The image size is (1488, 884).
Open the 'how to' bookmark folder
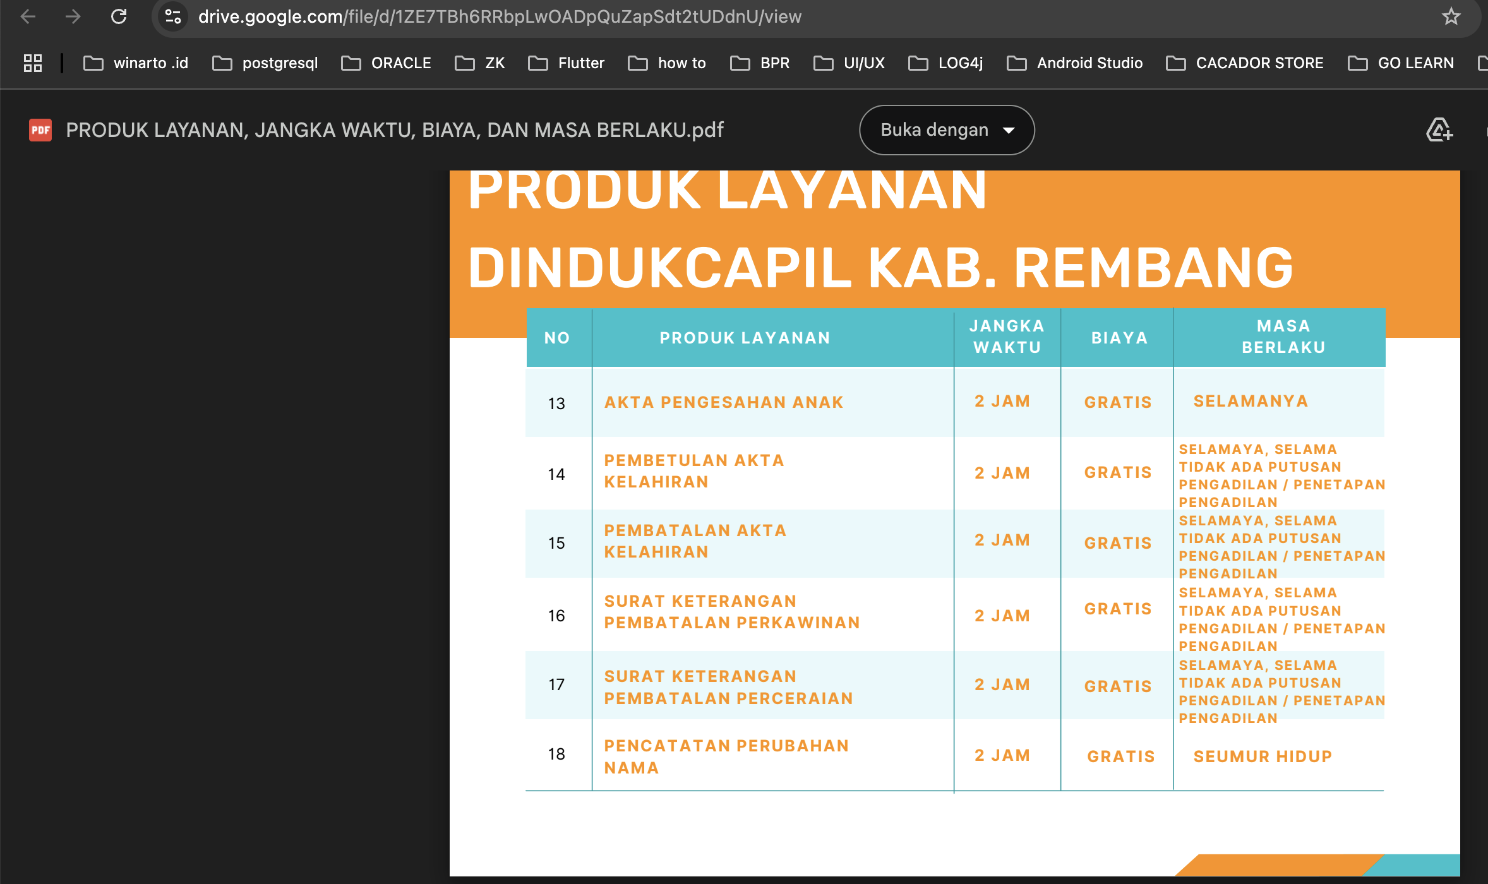[667, 63]
